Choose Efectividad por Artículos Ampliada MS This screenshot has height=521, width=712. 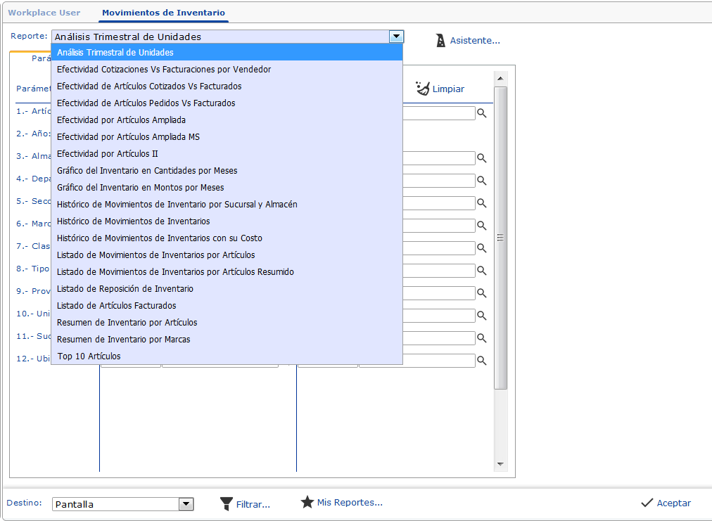click(x=227, y=136)
